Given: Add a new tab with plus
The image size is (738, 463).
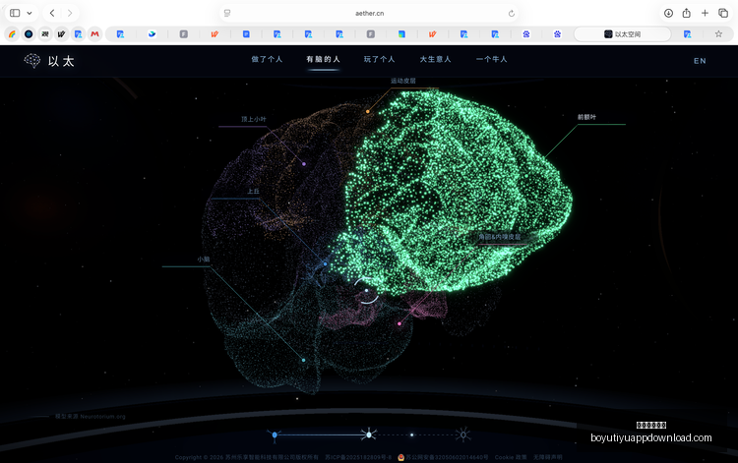Looking at the screenshot, I should tap(705, 13).
